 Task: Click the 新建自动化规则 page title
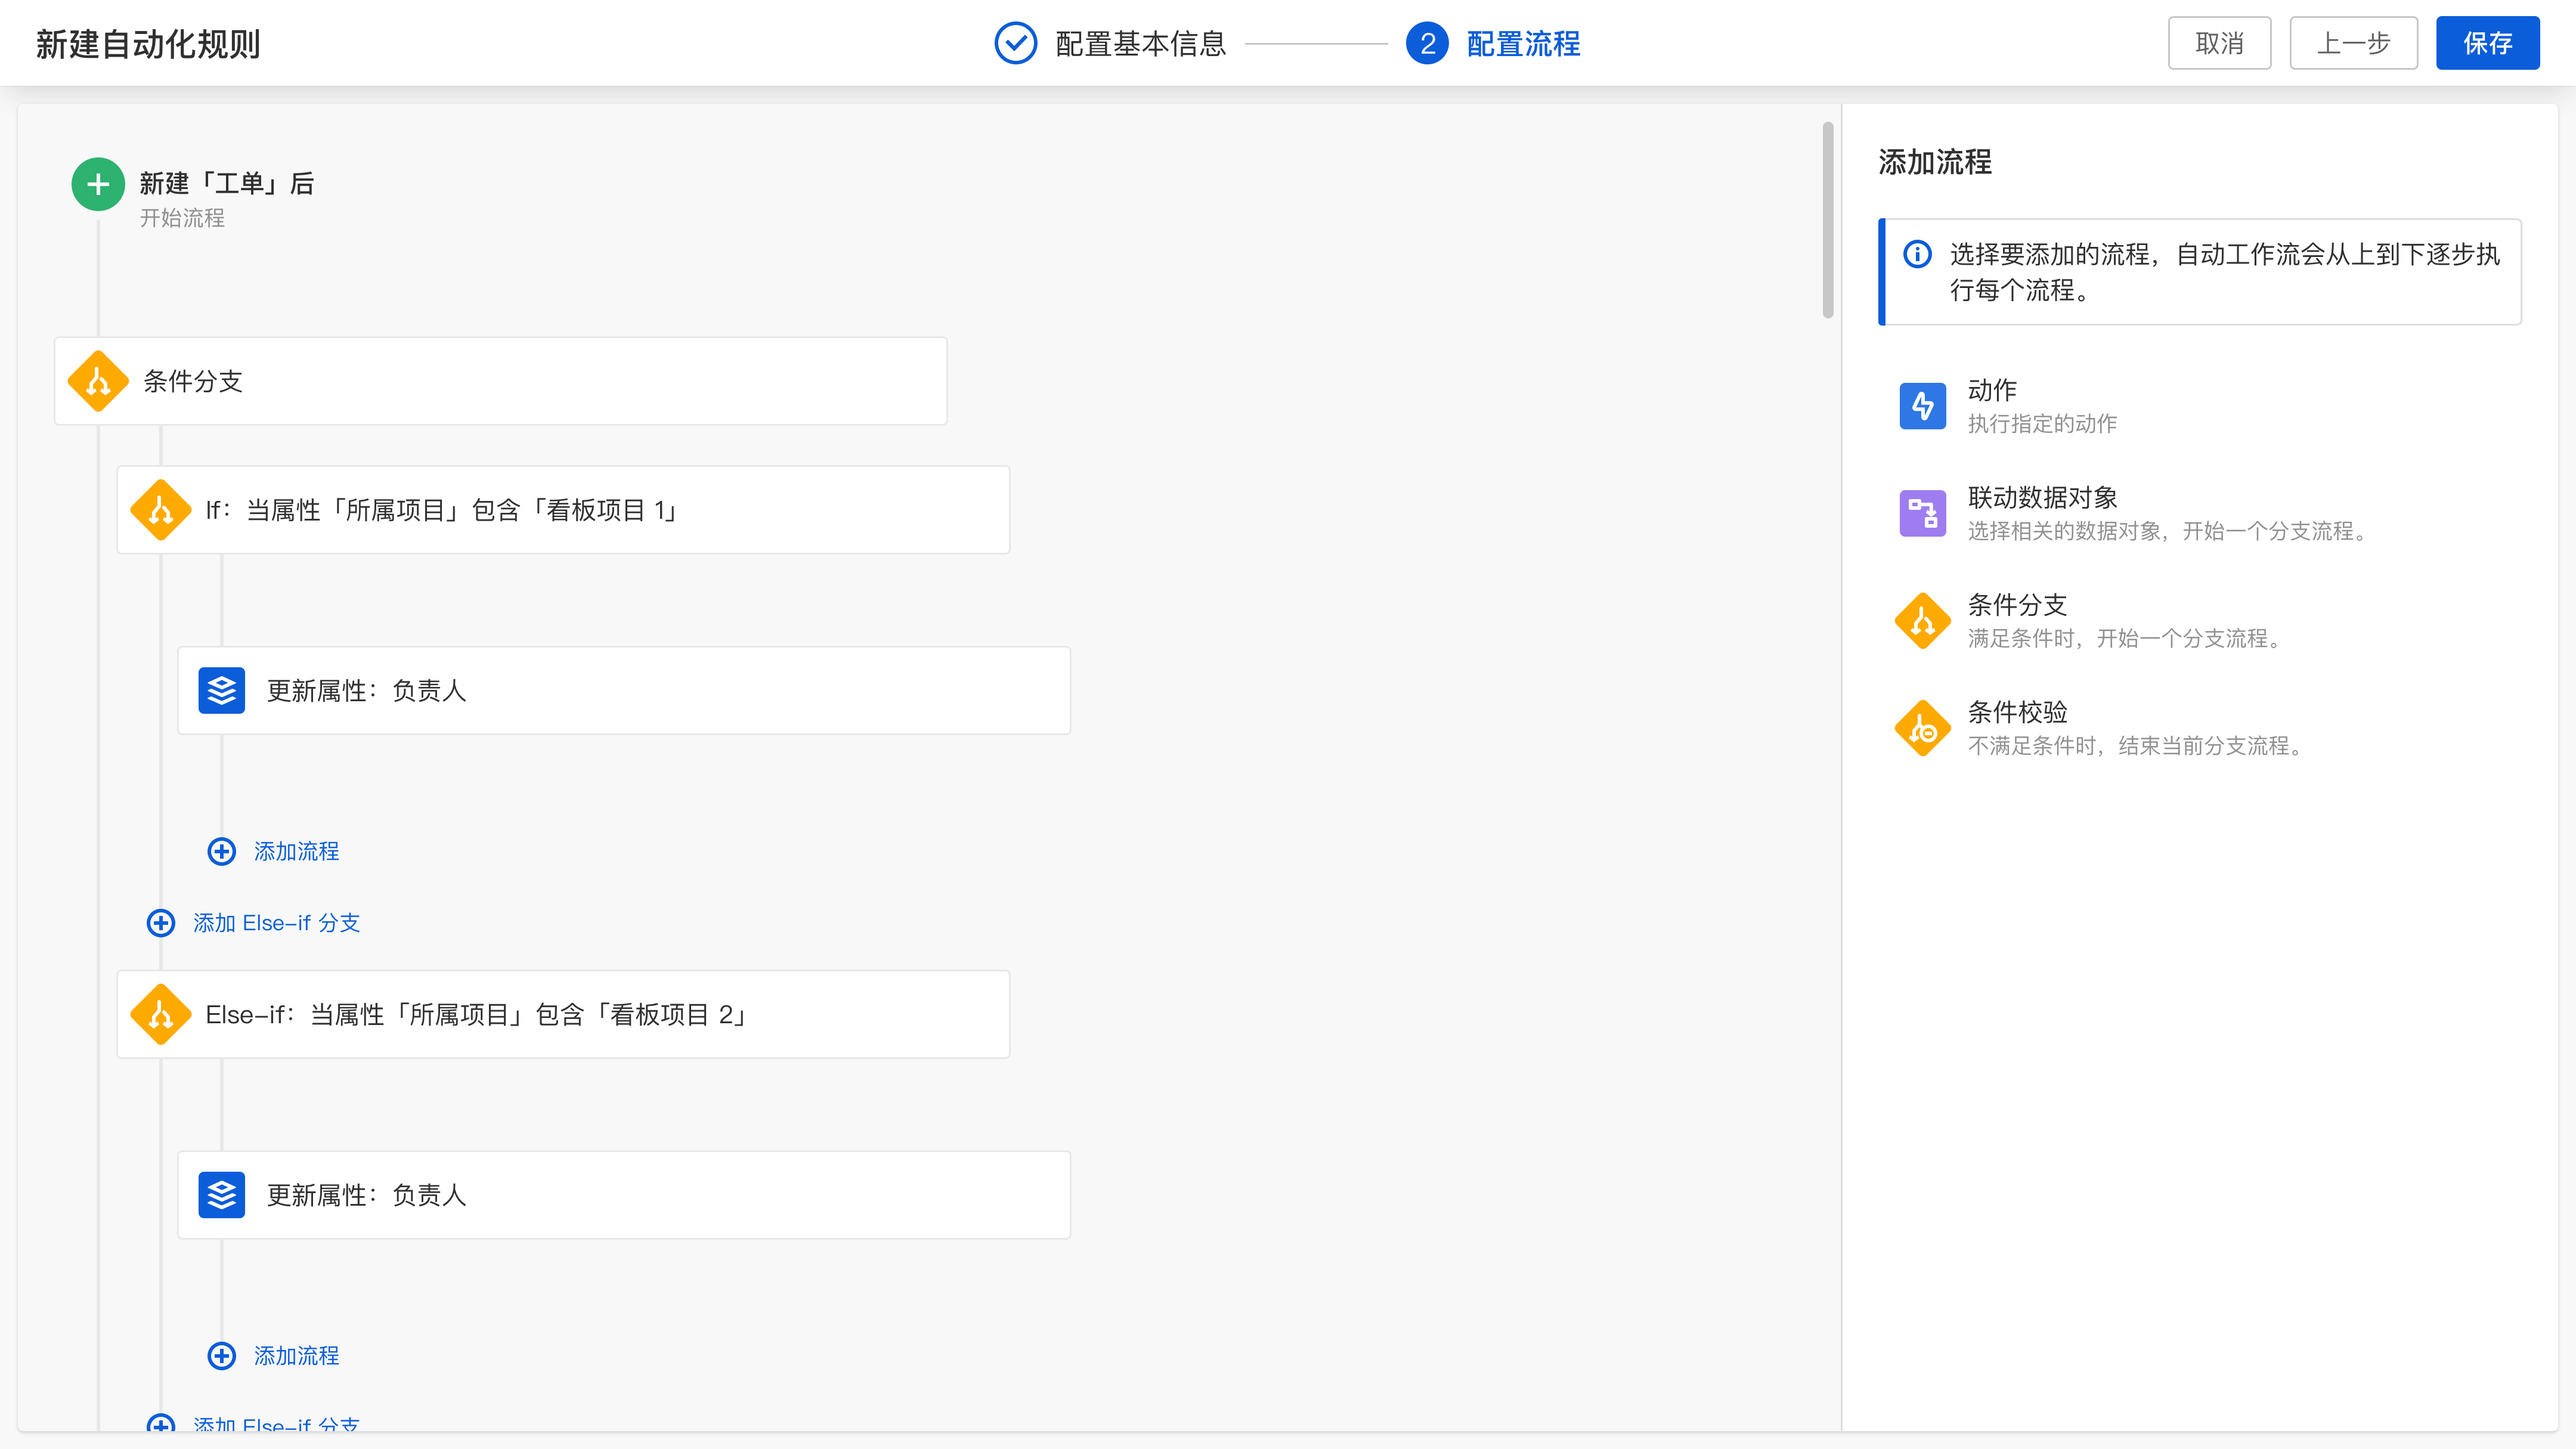pyautogui.click(x=148, y=43)
